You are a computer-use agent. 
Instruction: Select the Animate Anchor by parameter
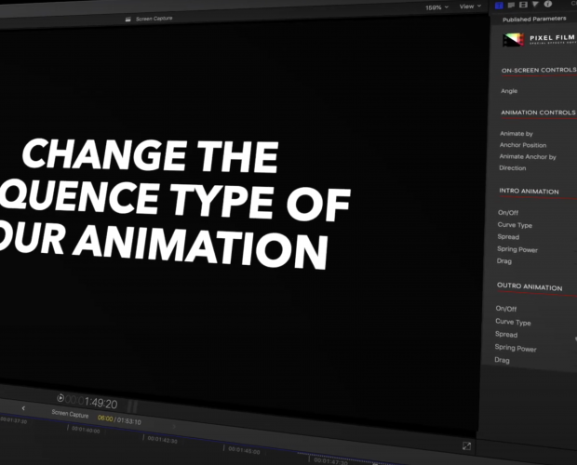tap(528, 157)
